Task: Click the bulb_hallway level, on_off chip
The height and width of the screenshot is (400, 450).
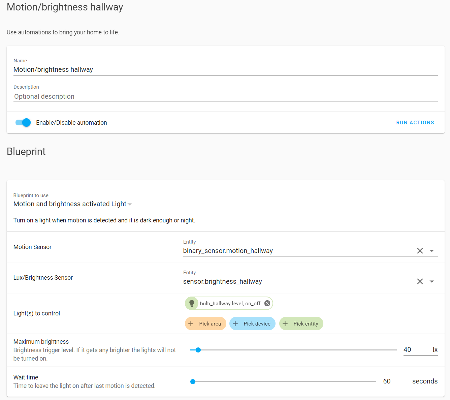Action: point(227,303)
